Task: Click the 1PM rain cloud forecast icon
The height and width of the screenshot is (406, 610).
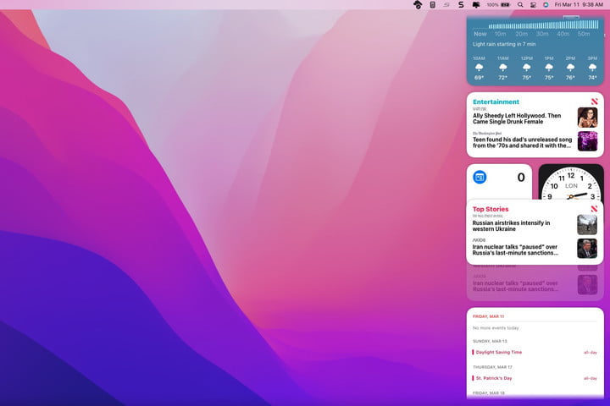Action: tap(549, 68)
